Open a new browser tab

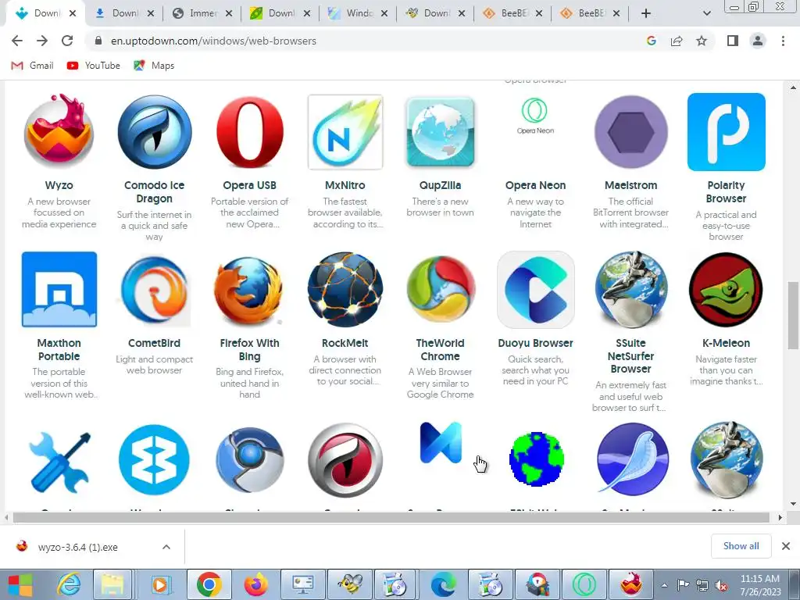click(x=646, y=13)
